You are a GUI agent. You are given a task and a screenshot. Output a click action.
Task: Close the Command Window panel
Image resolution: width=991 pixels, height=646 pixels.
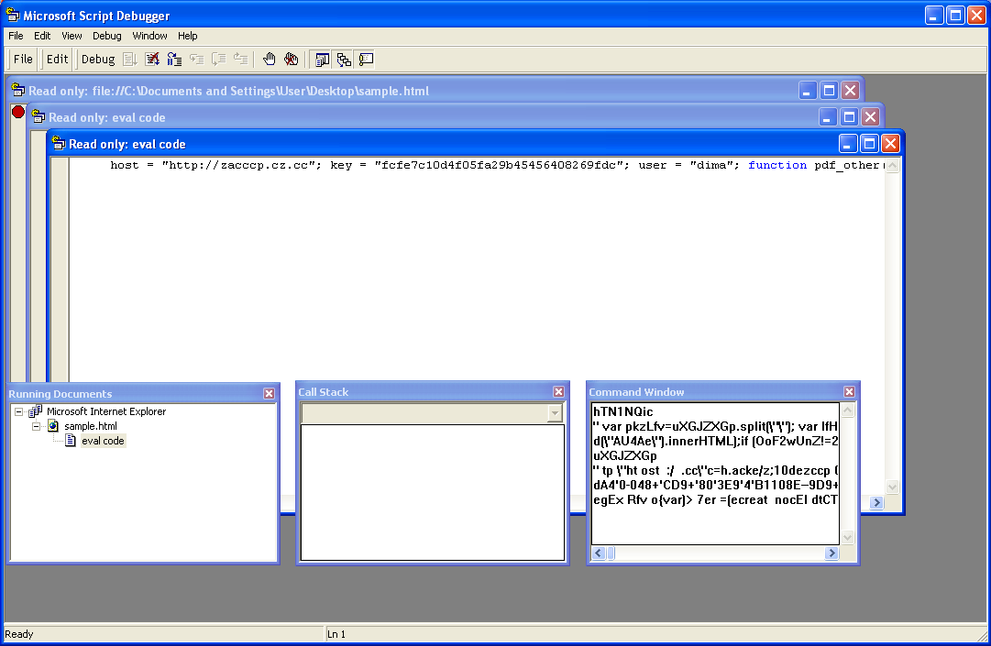tap(849, 392)
